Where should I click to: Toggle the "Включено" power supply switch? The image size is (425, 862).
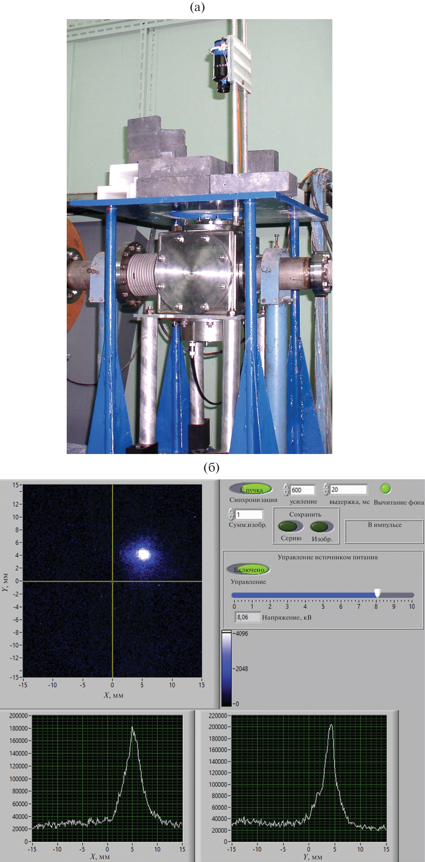click(x=248, y=569)
